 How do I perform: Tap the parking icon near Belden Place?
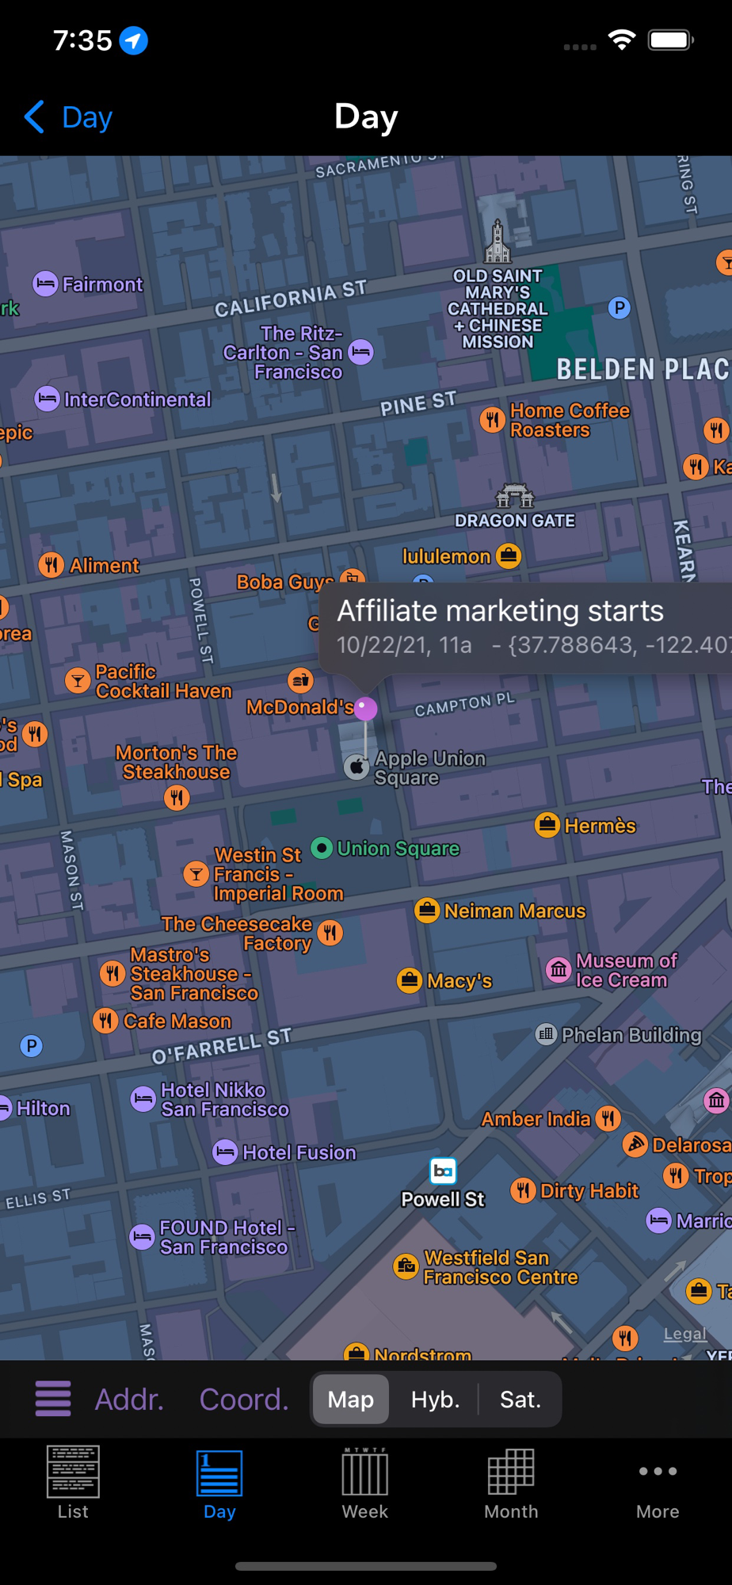pyautogui.click(x=620, y=307)
